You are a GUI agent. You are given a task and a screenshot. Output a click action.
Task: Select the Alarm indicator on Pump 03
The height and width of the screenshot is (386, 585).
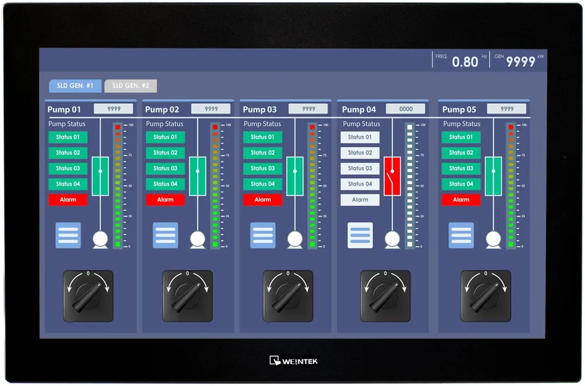tap(263, 199)
